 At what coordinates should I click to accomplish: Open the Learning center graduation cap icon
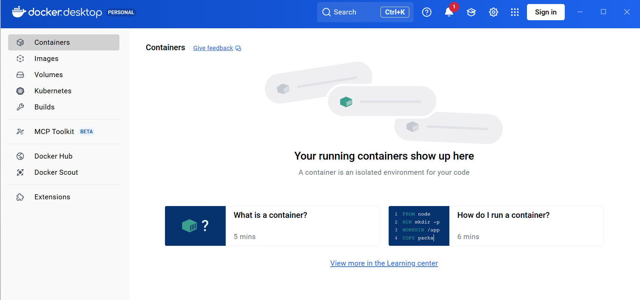click(x=471, y=12)
